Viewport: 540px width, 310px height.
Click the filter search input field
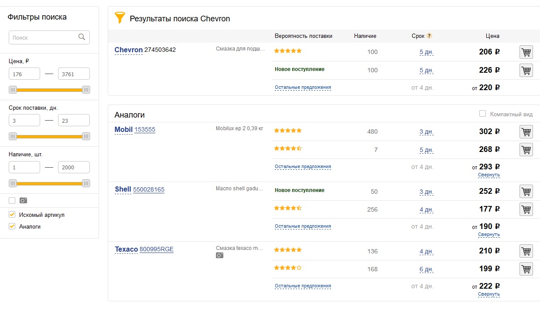pyautogui.click(x=44, y=37)
